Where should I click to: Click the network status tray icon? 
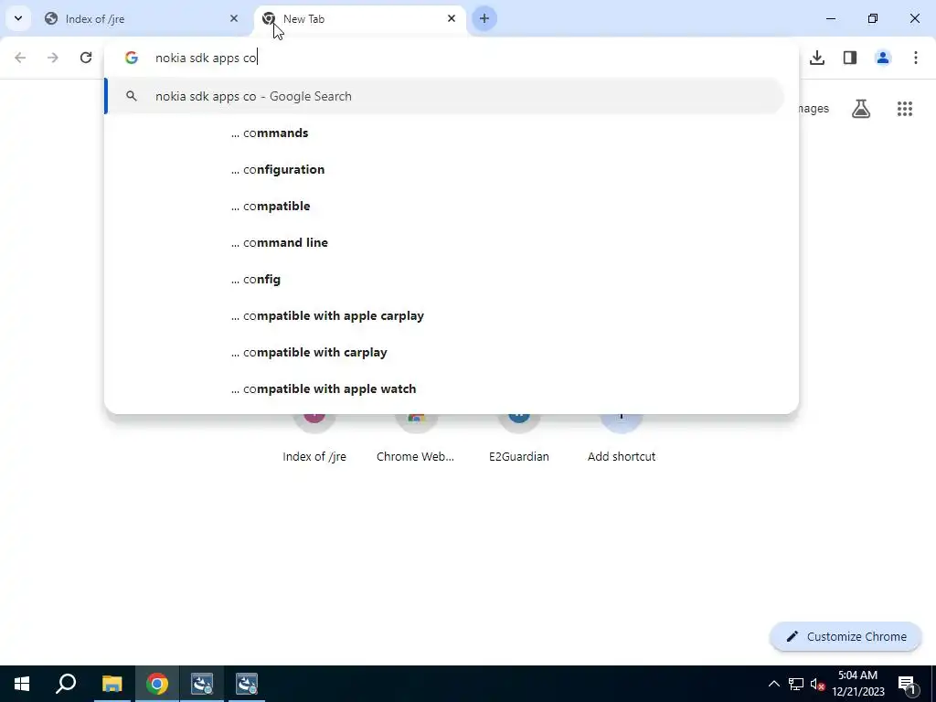tap(796, 684)
